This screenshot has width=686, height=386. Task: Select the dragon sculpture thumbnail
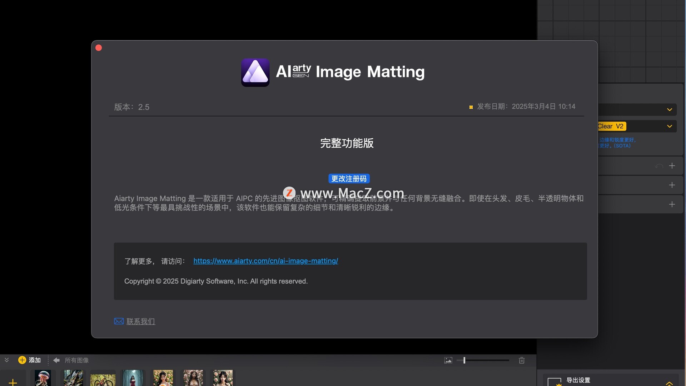tap(73, 378)
